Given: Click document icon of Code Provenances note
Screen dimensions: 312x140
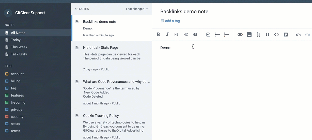Looking at the screenshot, I should tap(77, 82).
